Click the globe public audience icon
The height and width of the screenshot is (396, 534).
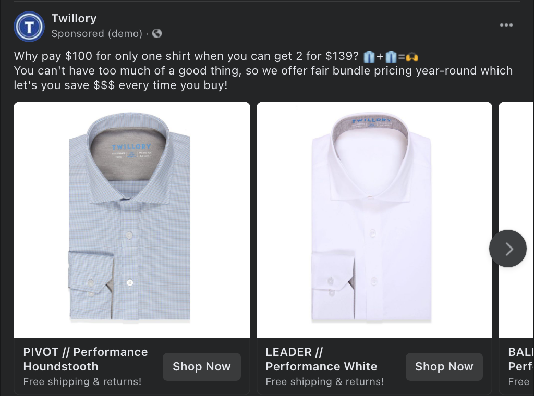click(157, 33)
